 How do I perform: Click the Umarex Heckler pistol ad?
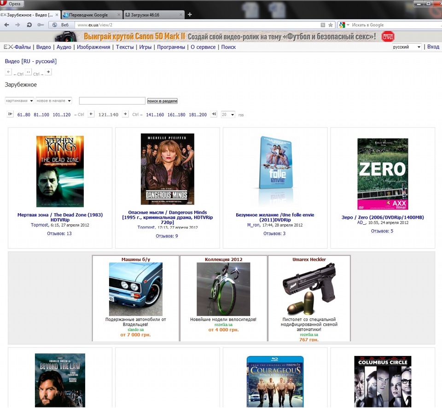pos(309,298)
